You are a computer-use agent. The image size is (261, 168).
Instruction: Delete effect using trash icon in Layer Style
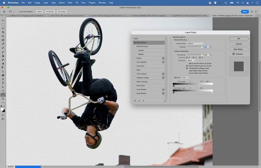[165, 100]
